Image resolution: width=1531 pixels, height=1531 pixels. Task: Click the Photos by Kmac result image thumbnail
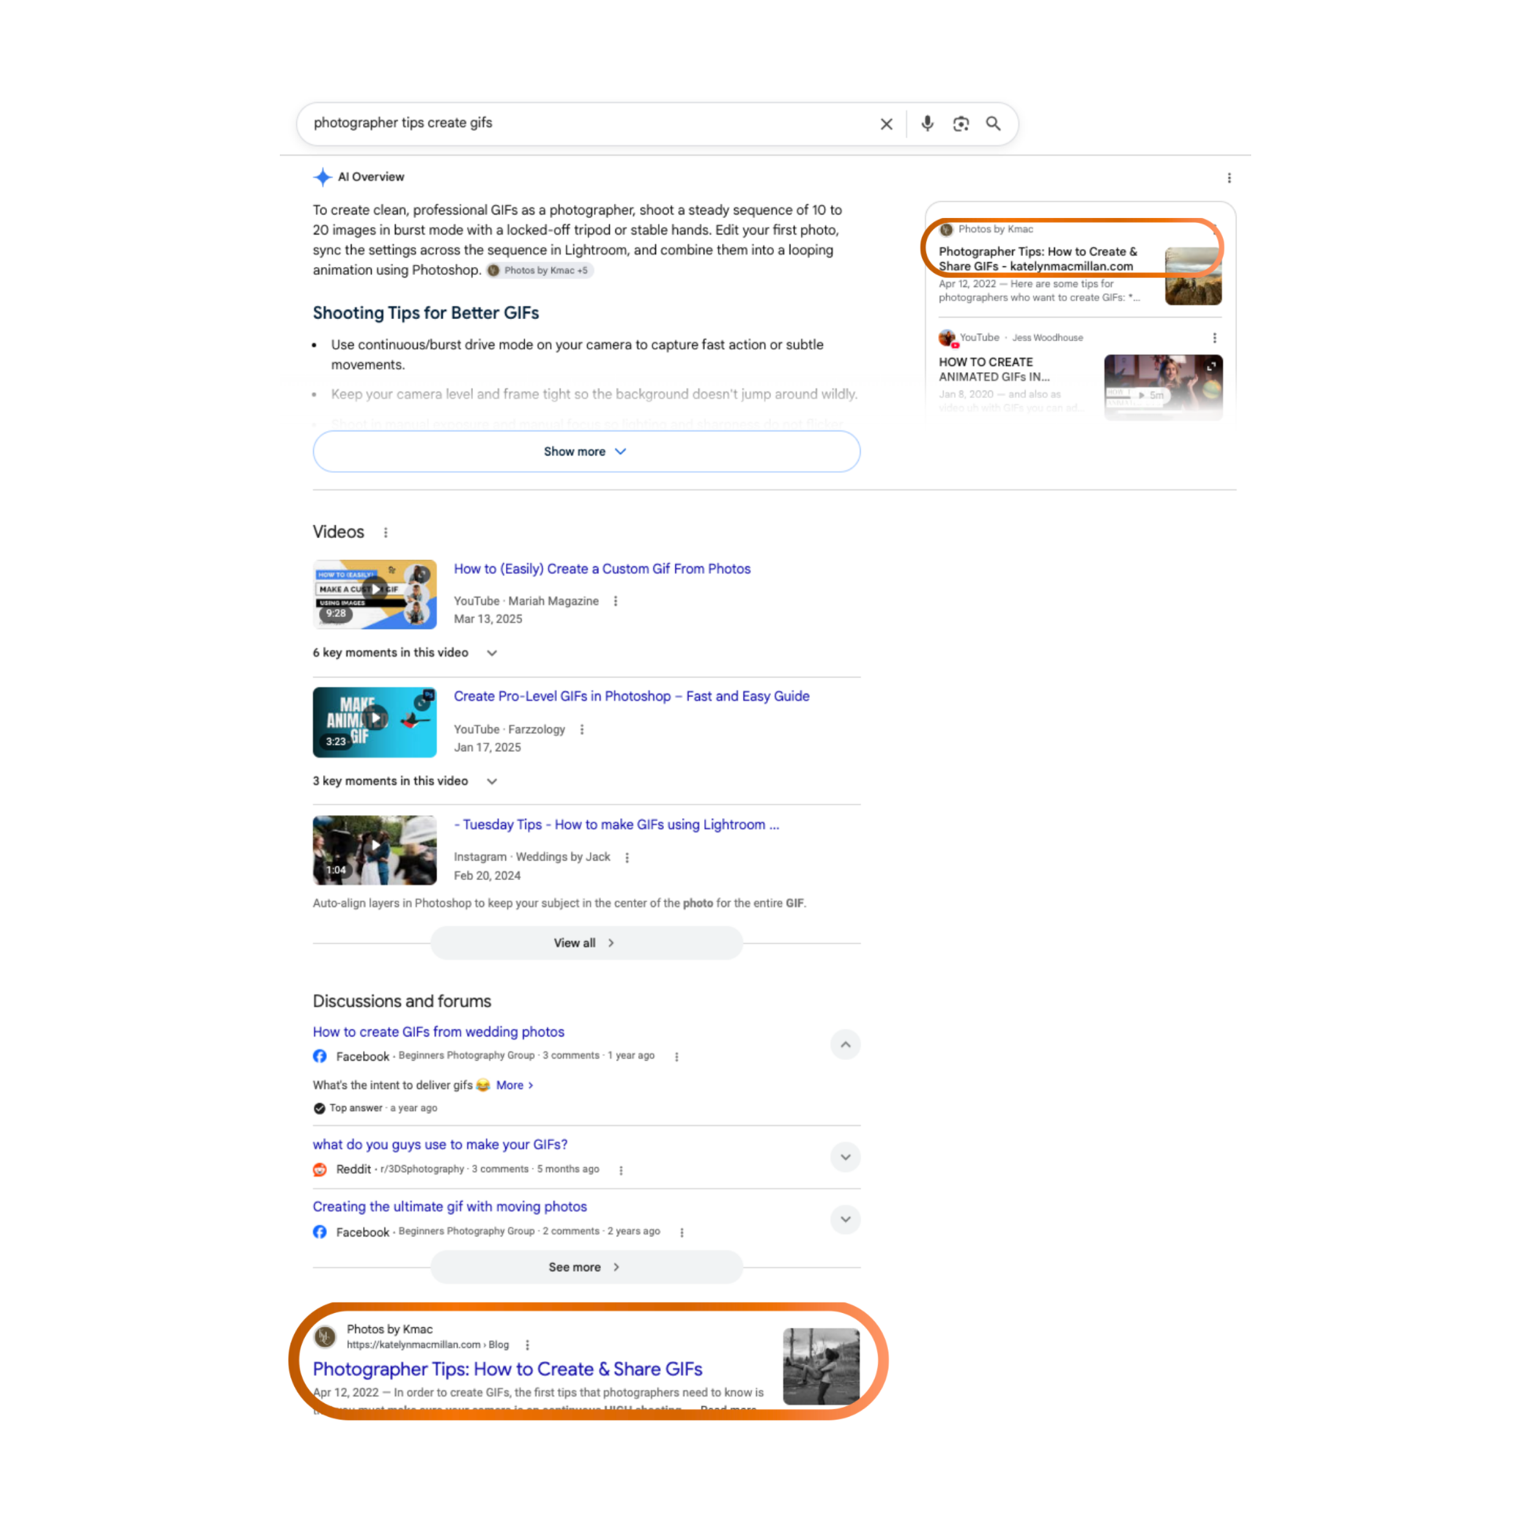pyautogui.click(x=821, y=1367)
